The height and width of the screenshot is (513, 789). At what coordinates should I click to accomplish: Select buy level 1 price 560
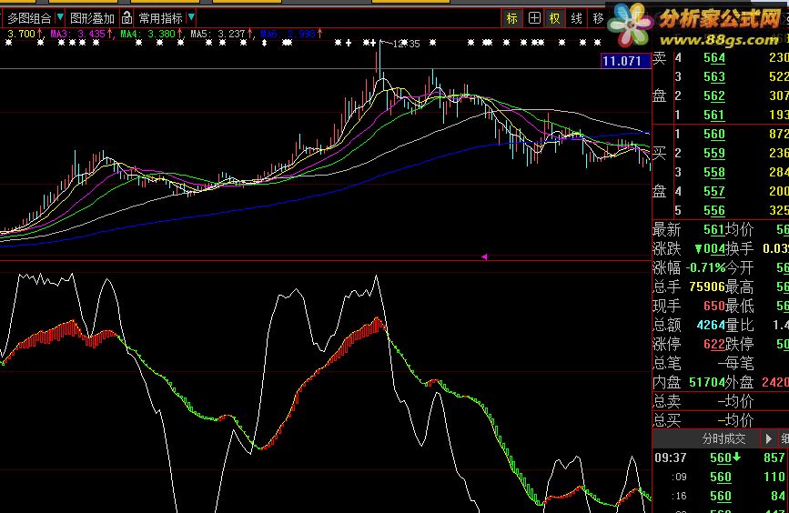tap(714, 135)
